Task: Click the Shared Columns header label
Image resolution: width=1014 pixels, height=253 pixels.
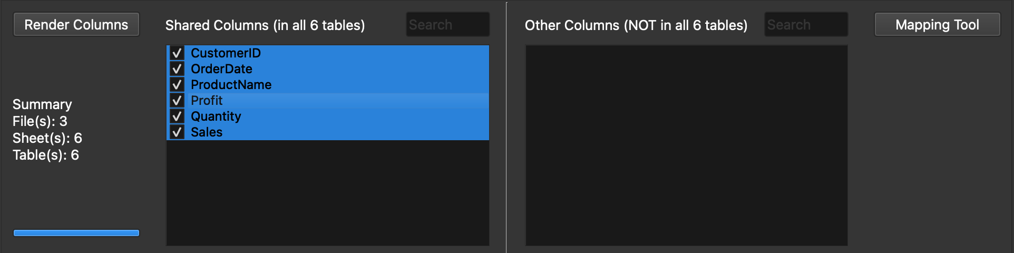Action: (x=265, y=25)
